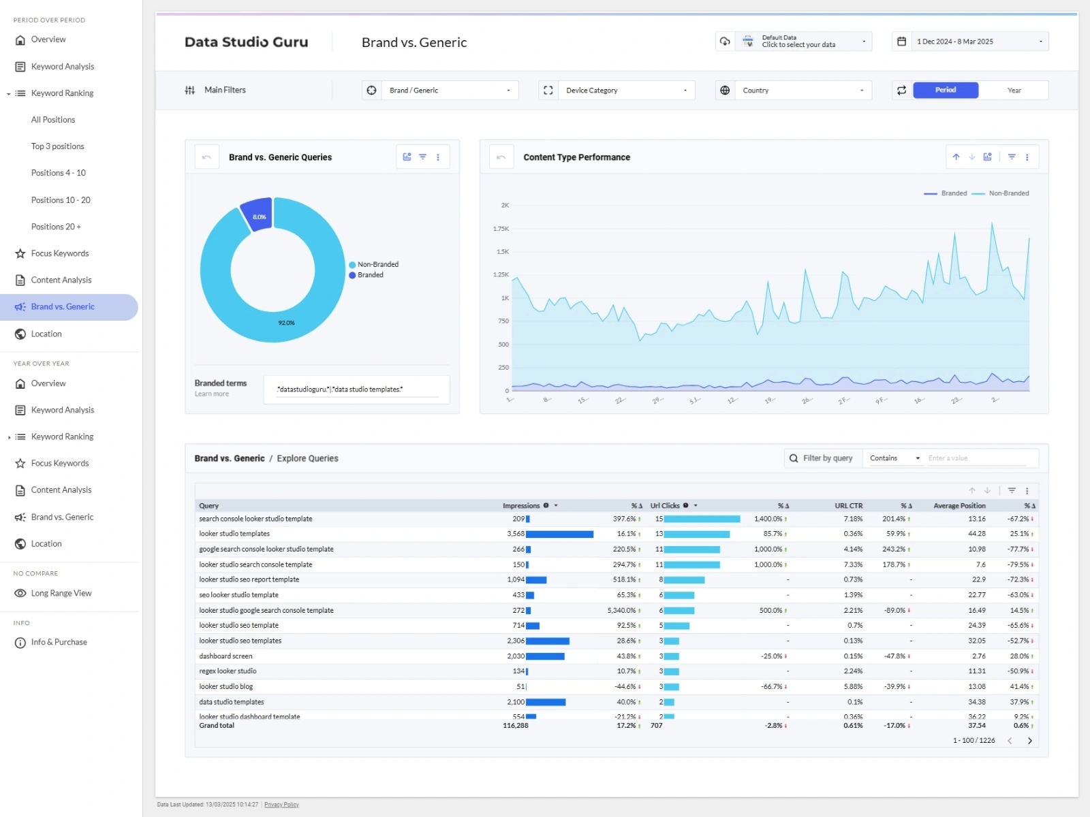Screen dimensions: 1090x817
Task: Click the query filter Enter a value field
Action: coord(976,458)
